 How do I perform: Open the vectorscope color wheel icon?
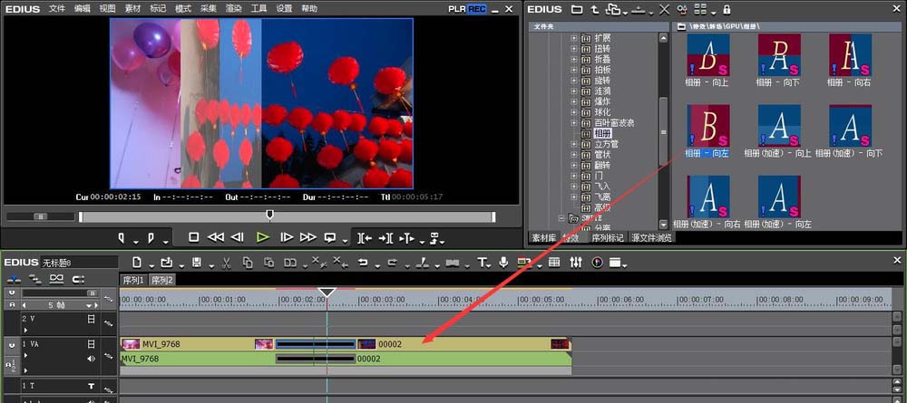pyautogui.click(x=597, y=263)
